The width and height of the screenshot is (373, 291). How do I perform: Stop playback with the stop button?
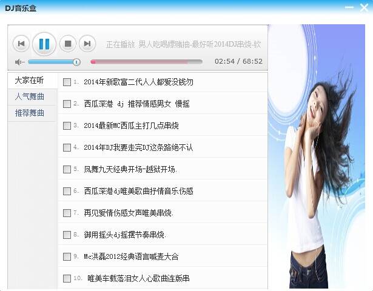pos(68,44)
